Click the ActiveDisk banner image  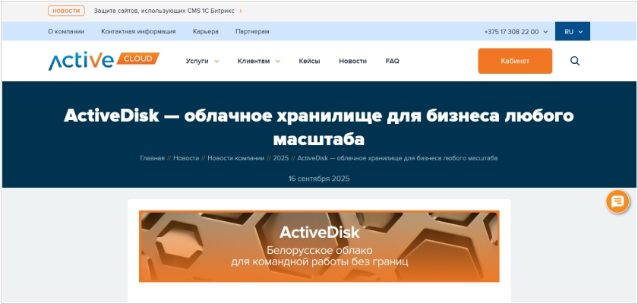(x=319, y=246)
